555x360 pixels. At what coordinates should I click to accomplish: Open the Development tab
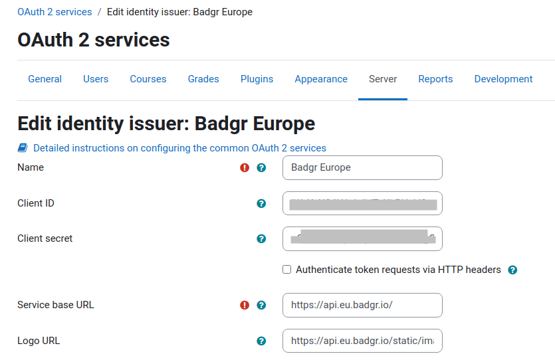tap(503, 79)
